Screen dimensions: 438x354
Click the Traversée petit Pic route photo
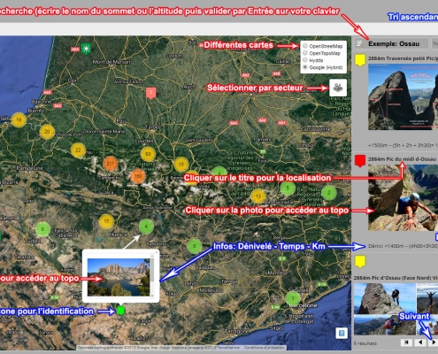point(403,96)
